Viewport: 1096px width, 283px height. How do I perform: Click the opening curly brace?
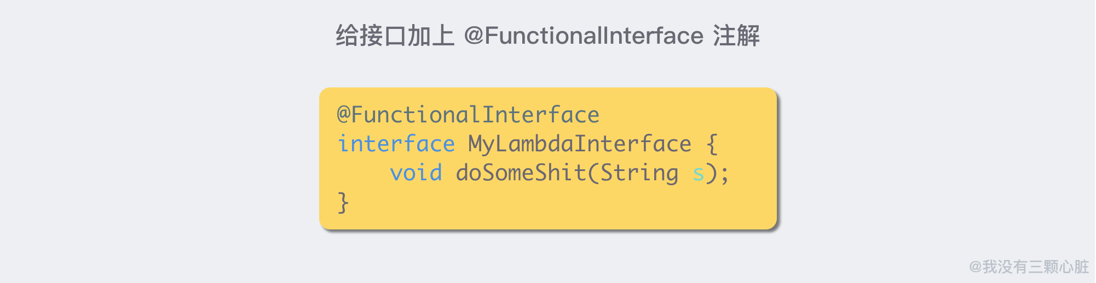(x=712, y=145)
